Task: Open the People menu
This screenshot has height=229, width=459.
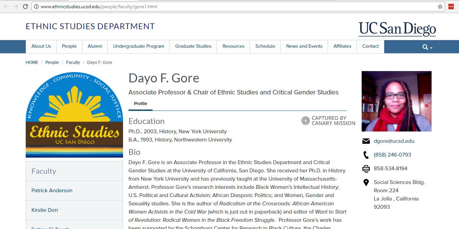Action: point(69,46)
